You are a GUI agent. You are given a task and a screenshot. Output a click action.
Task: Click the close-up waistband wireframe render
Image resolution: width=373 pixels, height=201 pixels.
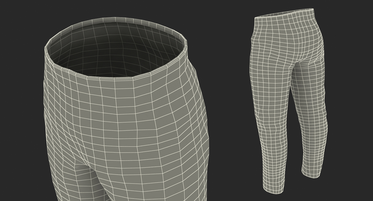click(x=127, y=109)
